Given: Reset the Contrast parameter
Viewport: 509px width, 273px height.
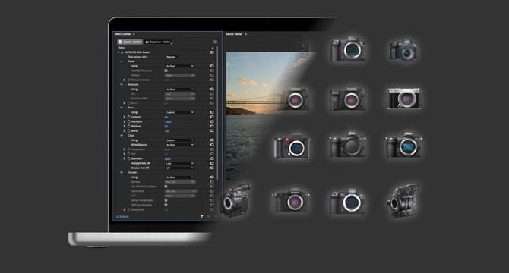Looking at the screenshot, I should point(212,117).
